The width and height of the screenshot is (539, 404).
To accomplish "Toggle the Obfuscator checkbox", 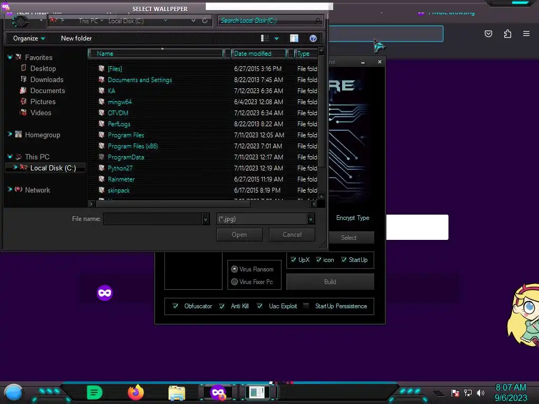I will coord(175,306).
